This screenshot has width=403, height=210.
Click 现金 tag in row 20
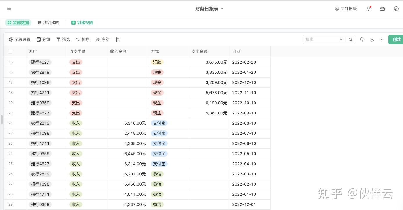click(157, 113)
